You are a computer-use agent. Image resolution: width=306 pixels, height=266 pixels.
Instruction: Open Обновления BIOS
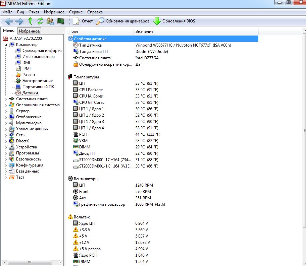[174, 21]
